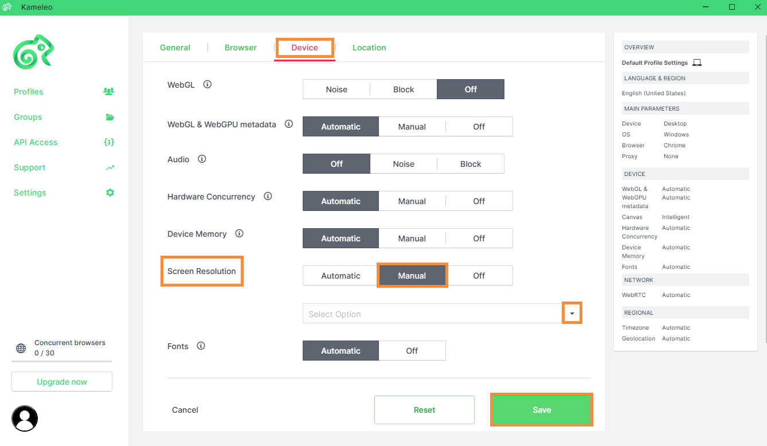Set Hardware Concurrency to Manual
Viewport: 767px width, 446px height.
[412, 201]
